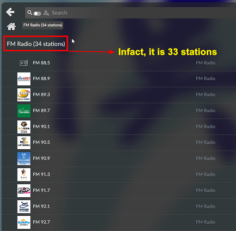
Task: Click the FM 90.1 station logo
Action: pos(24,127)
